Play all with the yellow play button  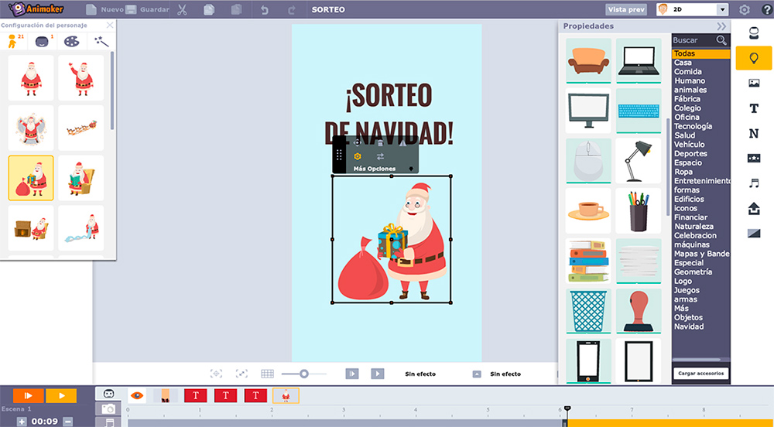(61, 395)
